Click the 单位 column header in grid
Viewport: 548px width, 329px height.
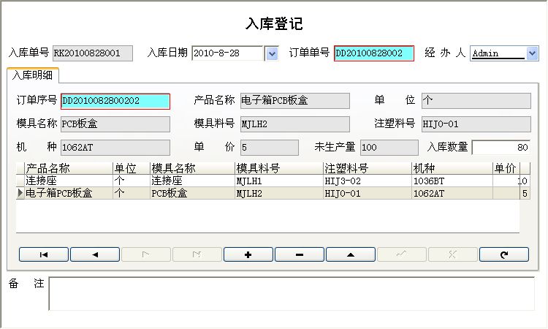[x=132, y=168]
